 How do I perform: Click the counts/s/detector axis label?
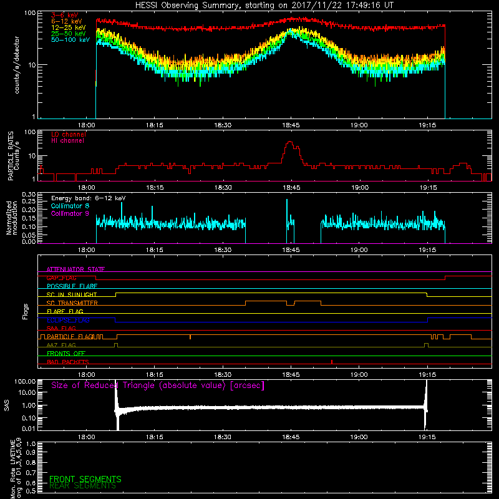tap(17, 65)
